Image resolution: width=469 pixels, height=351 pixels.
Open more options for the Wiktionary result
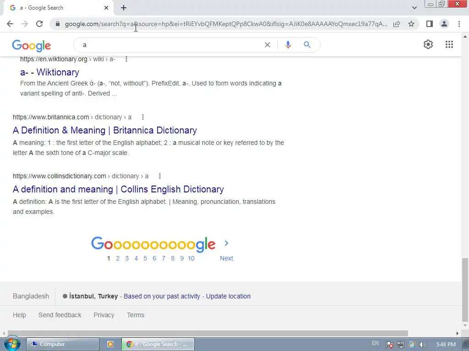(x=126, y=59)
